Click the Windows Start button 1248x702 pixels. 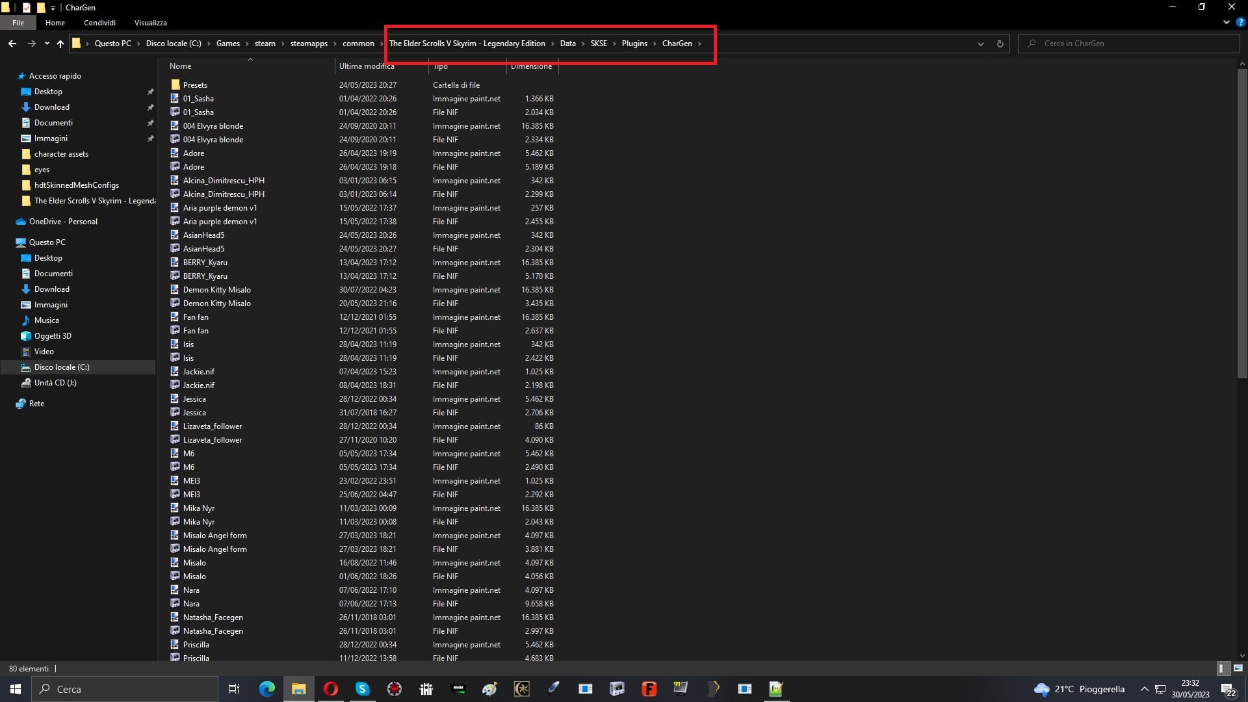click(x=16, y=689)
